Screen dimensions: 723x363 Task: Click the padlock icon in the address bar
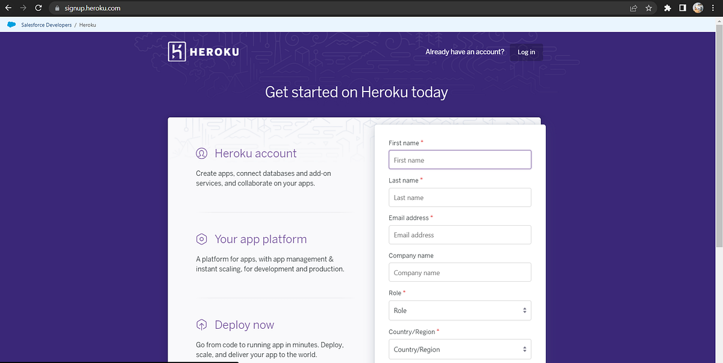click(57, 8)
